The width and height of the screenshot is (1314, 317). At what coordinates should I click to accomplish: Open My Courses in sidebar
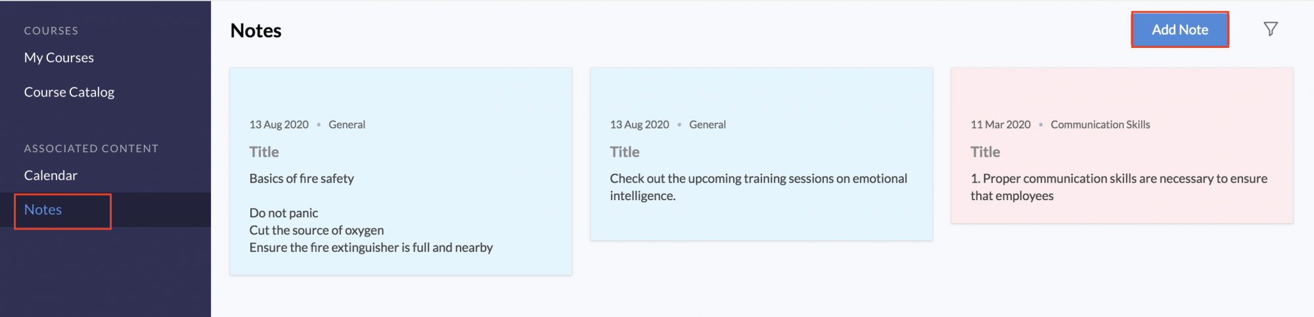pos(59,58)
